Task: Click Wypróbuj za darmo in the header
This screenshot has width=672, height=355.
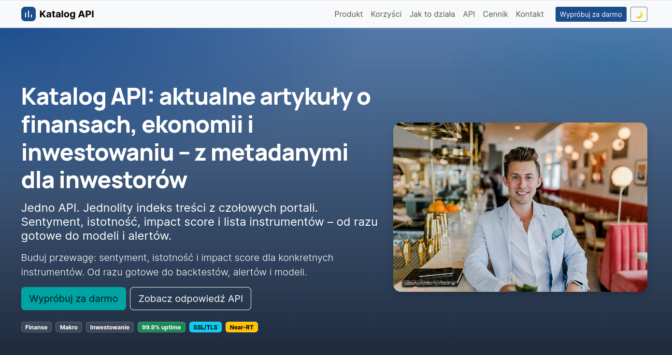Action: pos(591,14)
